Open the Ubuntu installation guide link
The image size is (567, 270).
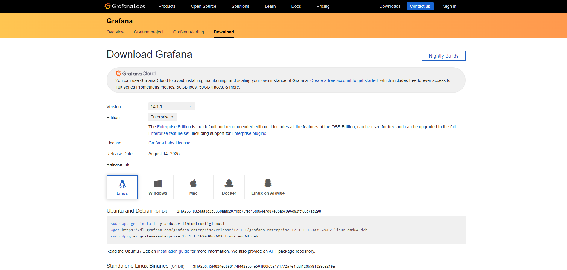pyautogui.click(x=173, y=251)
